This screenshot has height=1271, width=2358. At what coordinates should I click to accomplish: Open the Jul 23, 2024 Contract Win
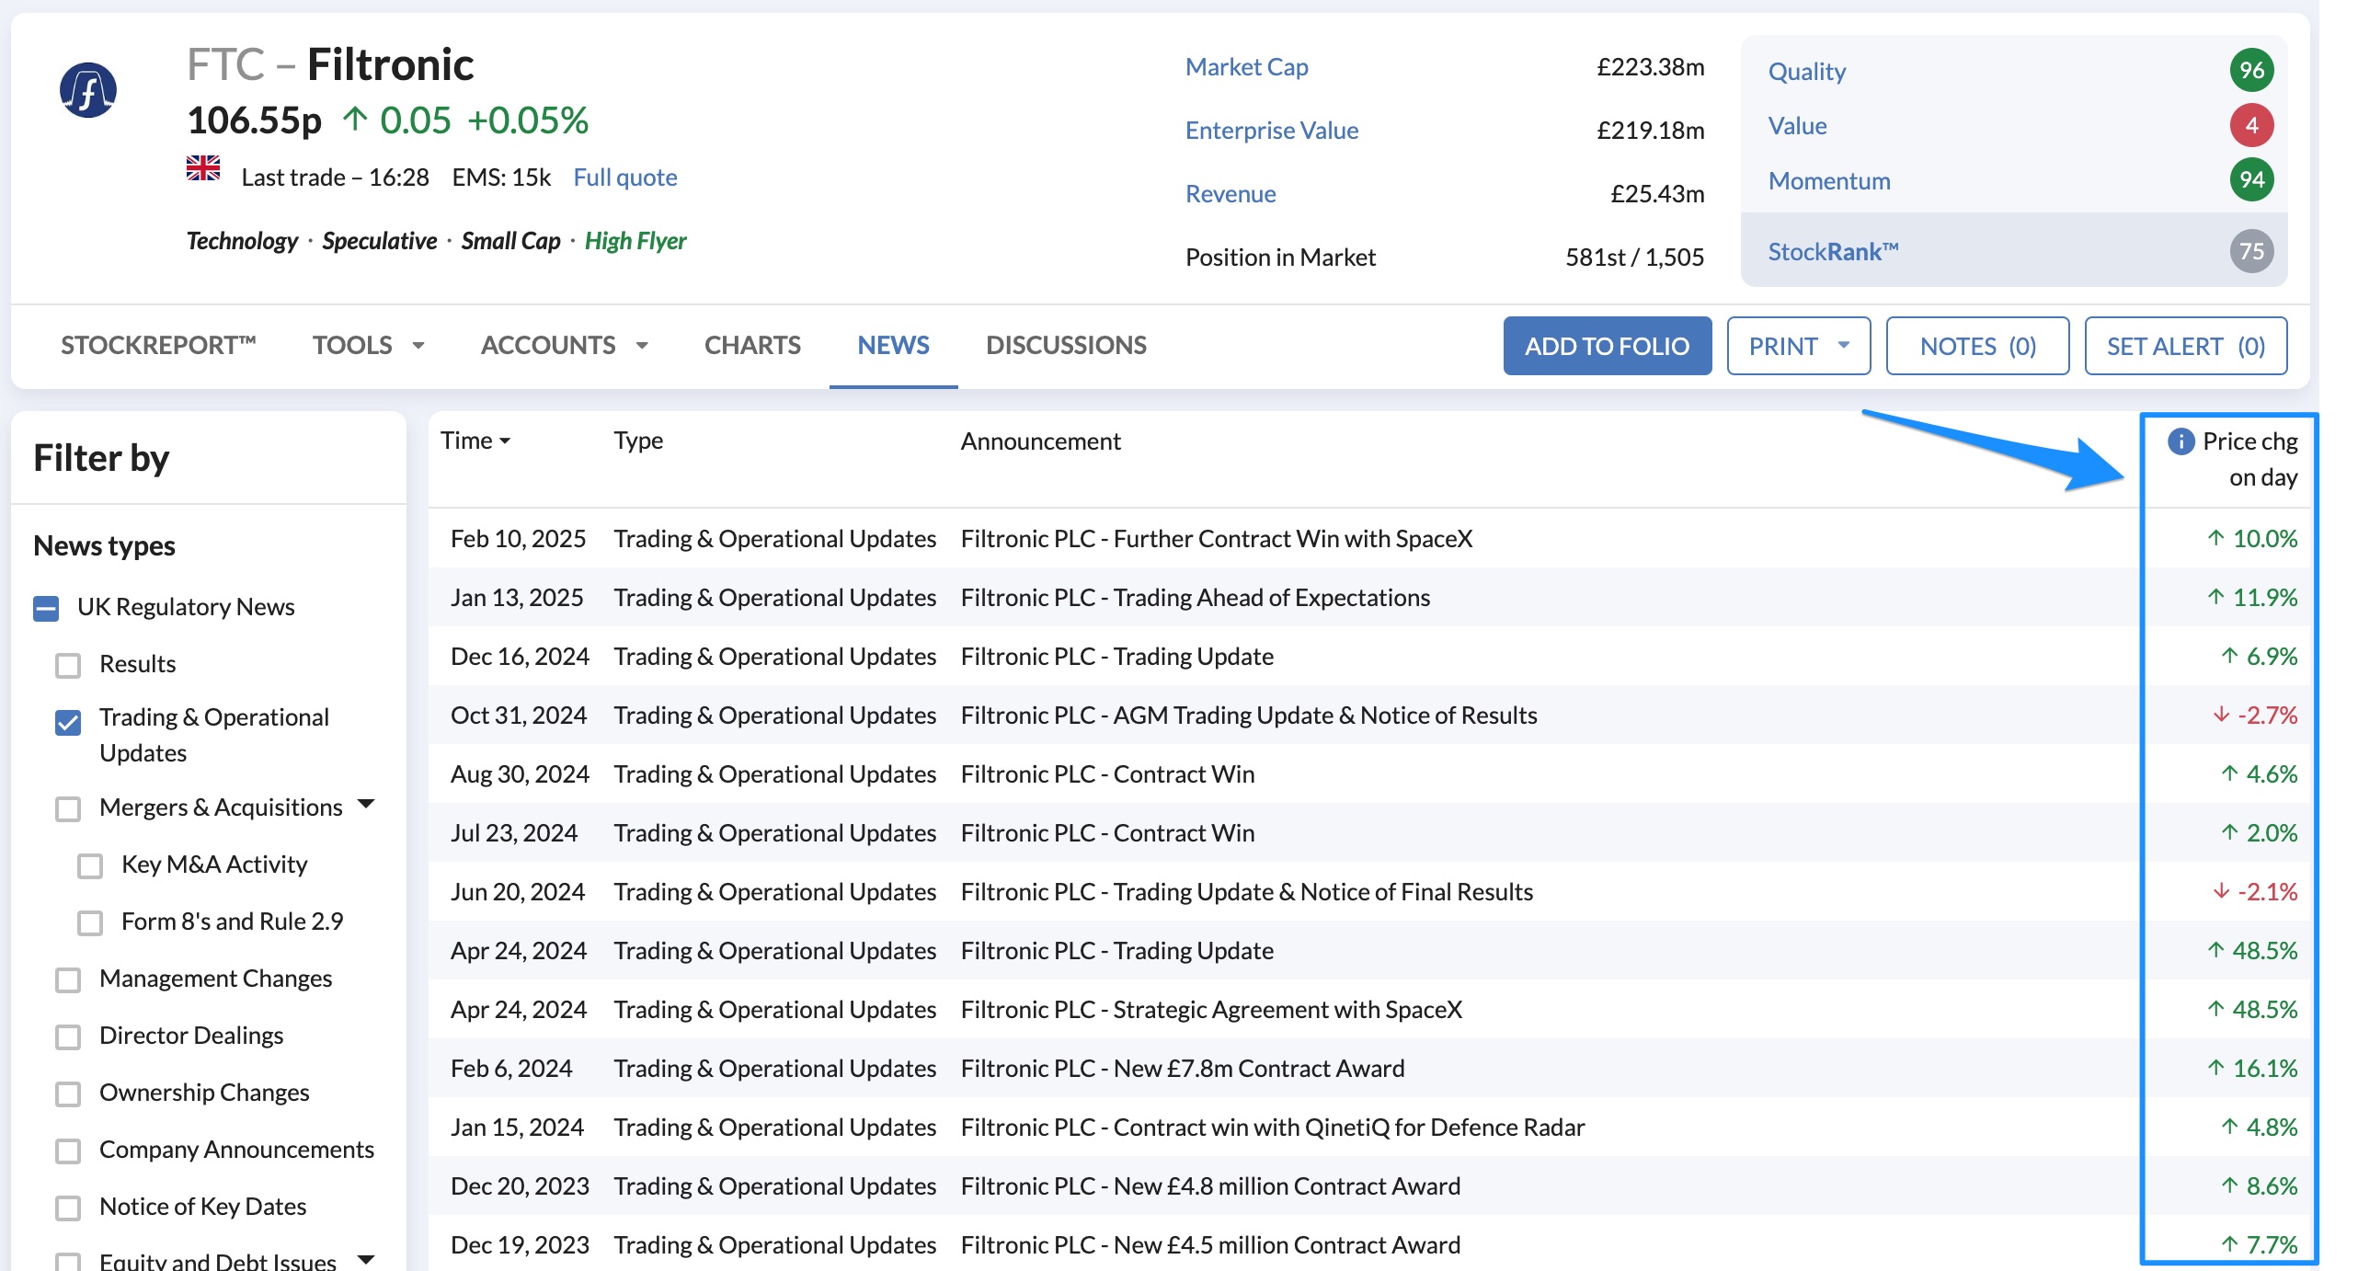pos(1107,833)
